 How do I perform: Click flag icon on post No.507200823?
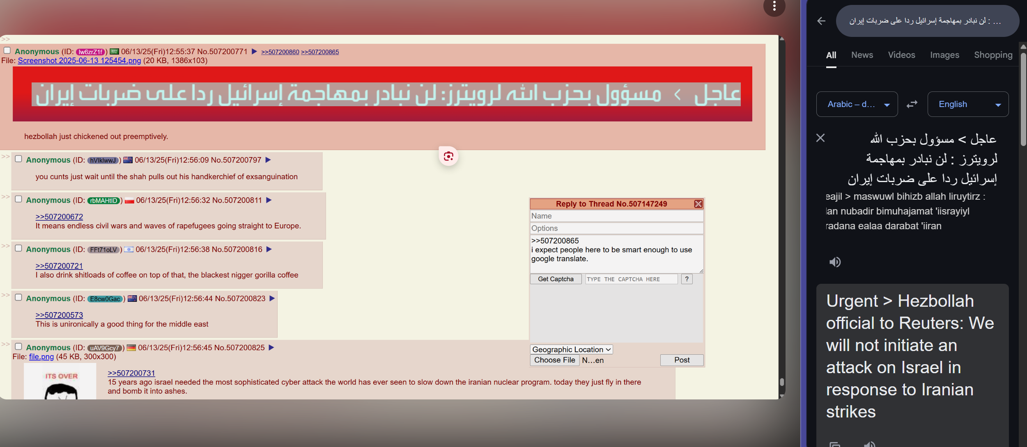132,299
